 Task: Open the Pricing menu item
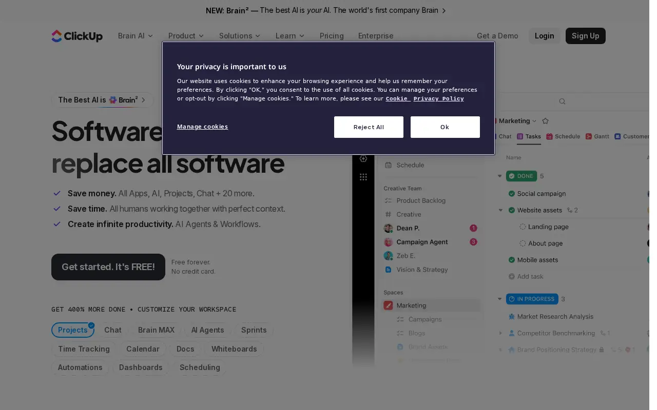pyautogui.click(x=332, y=36)
